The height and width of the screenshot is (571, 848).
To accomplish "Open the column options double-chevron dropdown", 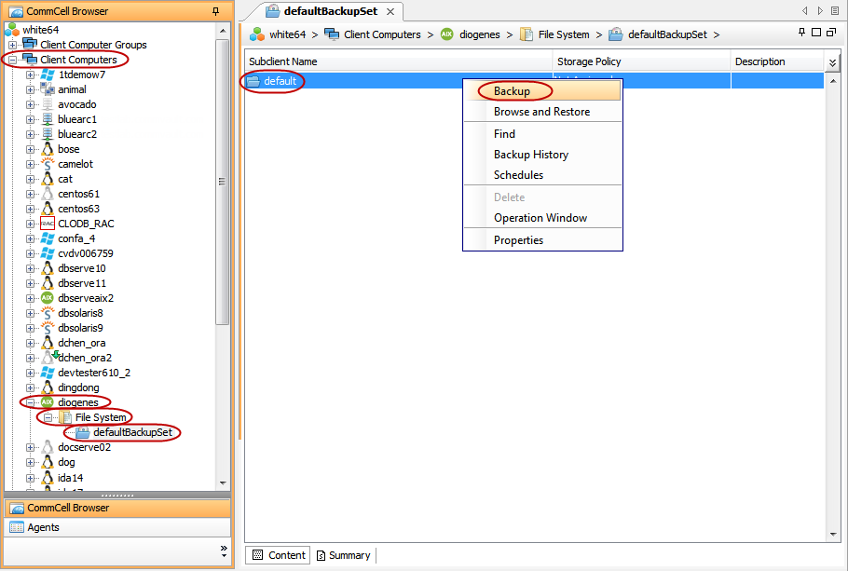I will [832, 61].
